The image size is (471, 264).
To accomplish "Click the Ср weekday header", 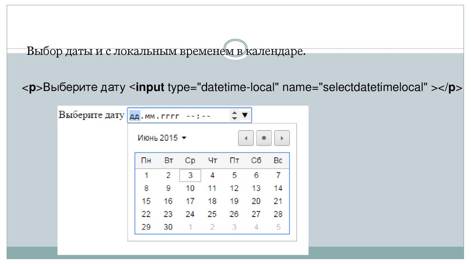I will pos(190,161).
